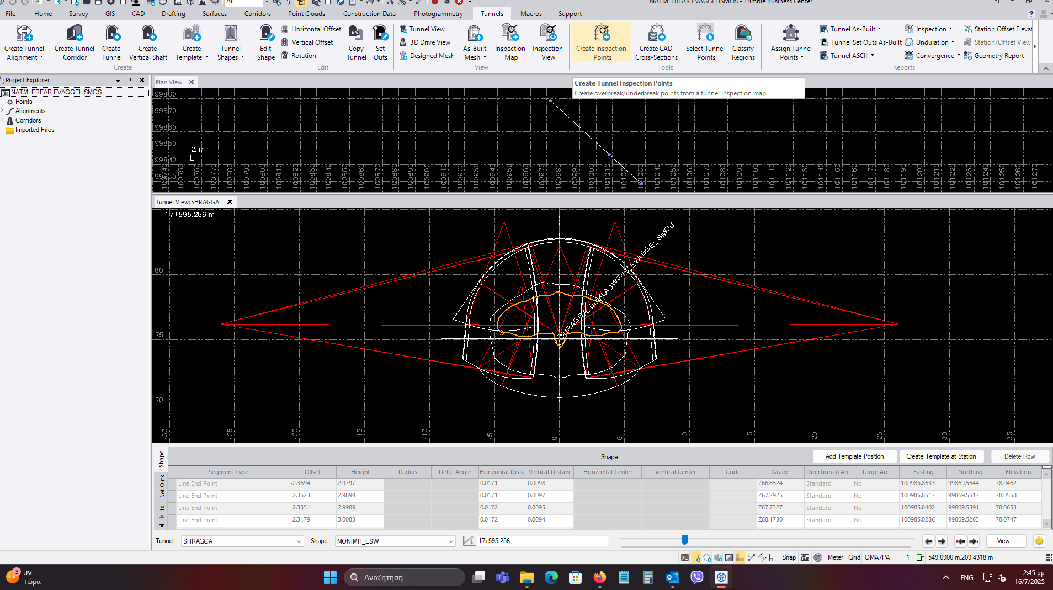Open the Geometry Report
The height and width of the screenshot is (590, 1053).
click(998, 56)
